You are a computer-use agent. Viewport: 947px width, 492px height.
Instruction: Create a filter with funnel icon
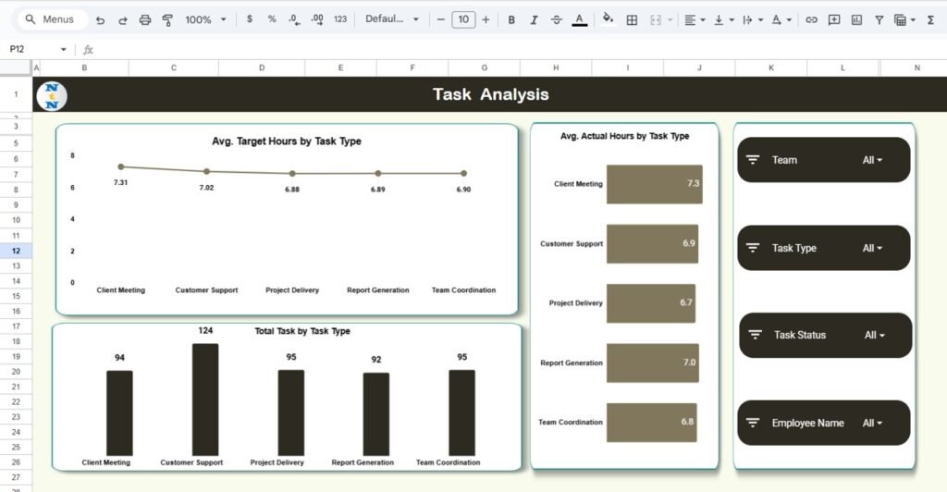click(x=879, y=20)
